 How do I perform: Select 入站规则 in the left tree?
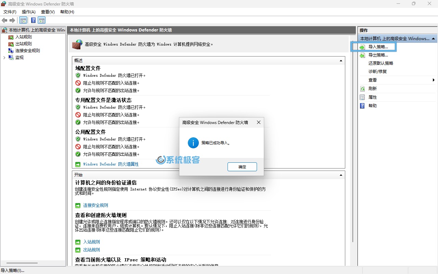pos(23,37)
